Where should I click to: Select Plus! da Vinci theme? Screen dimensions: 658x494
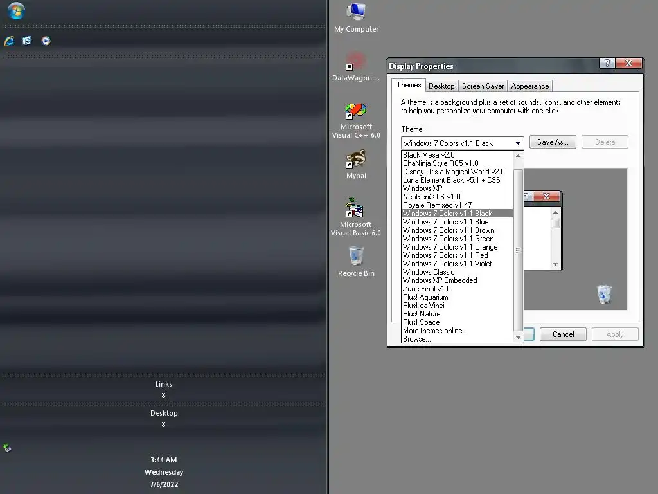457,306
